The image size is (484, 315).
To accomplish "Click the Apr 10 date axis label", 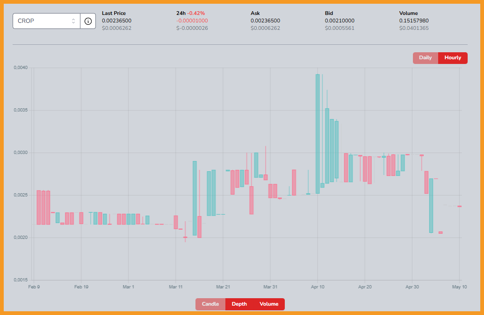I will coord(318,287).
